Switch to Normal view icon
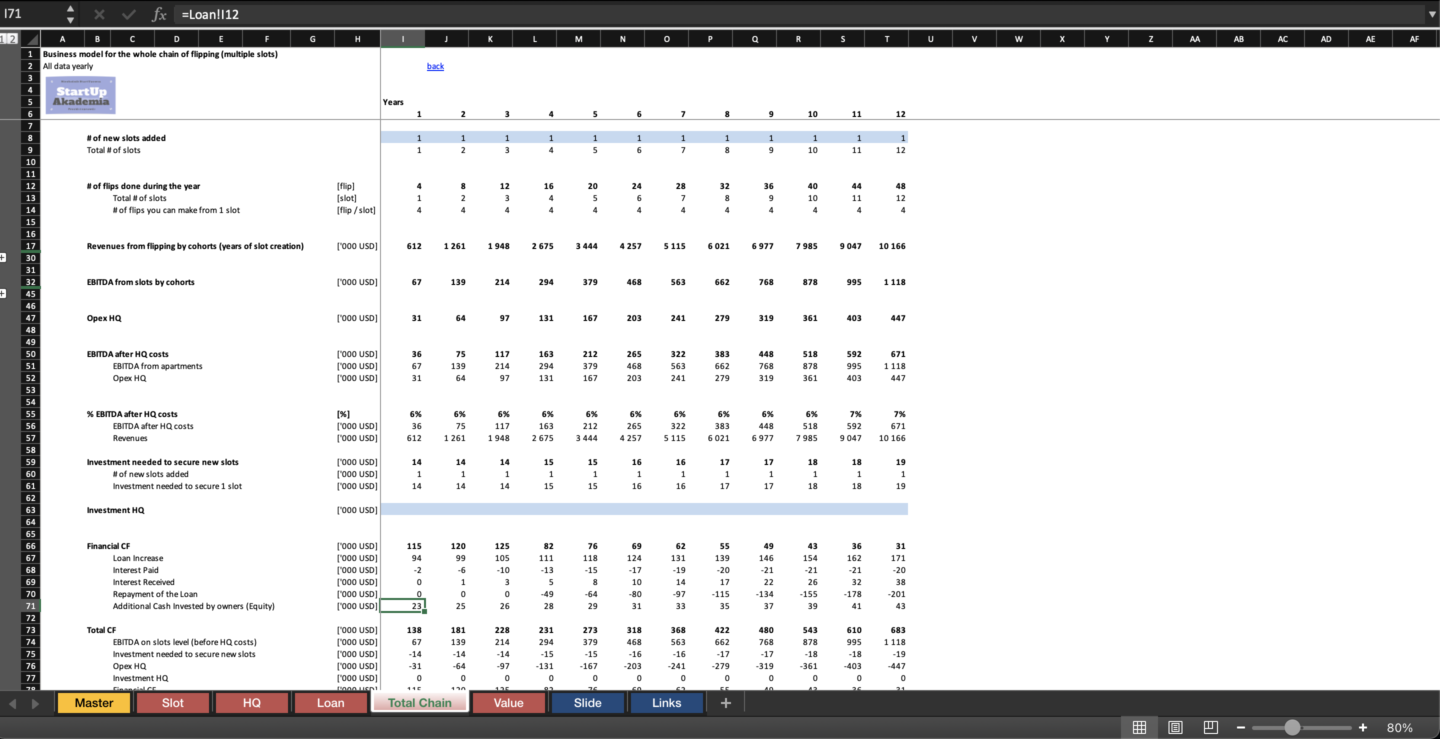Screen dimensions: 1440x739 click(1139, 727)
